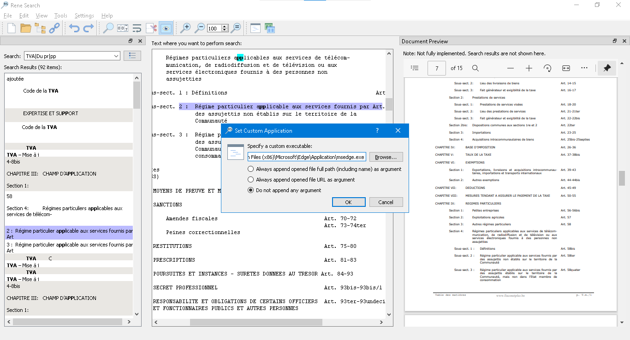Viewport: 630px width, 340px height.
Task: Open the Edit menu
Action: coord(24,16)
